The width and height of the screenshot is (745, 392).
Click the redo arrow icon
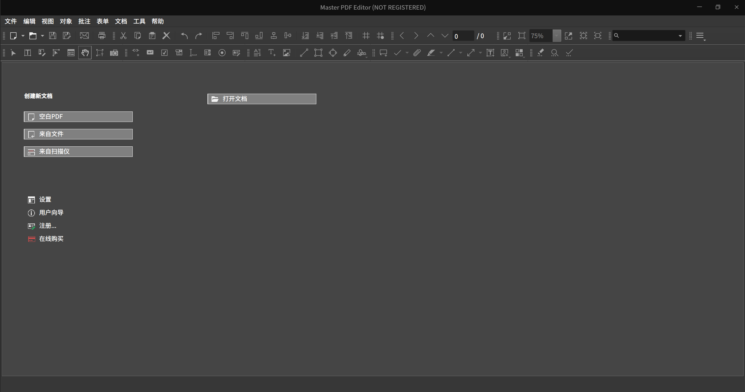click(199, 36)
